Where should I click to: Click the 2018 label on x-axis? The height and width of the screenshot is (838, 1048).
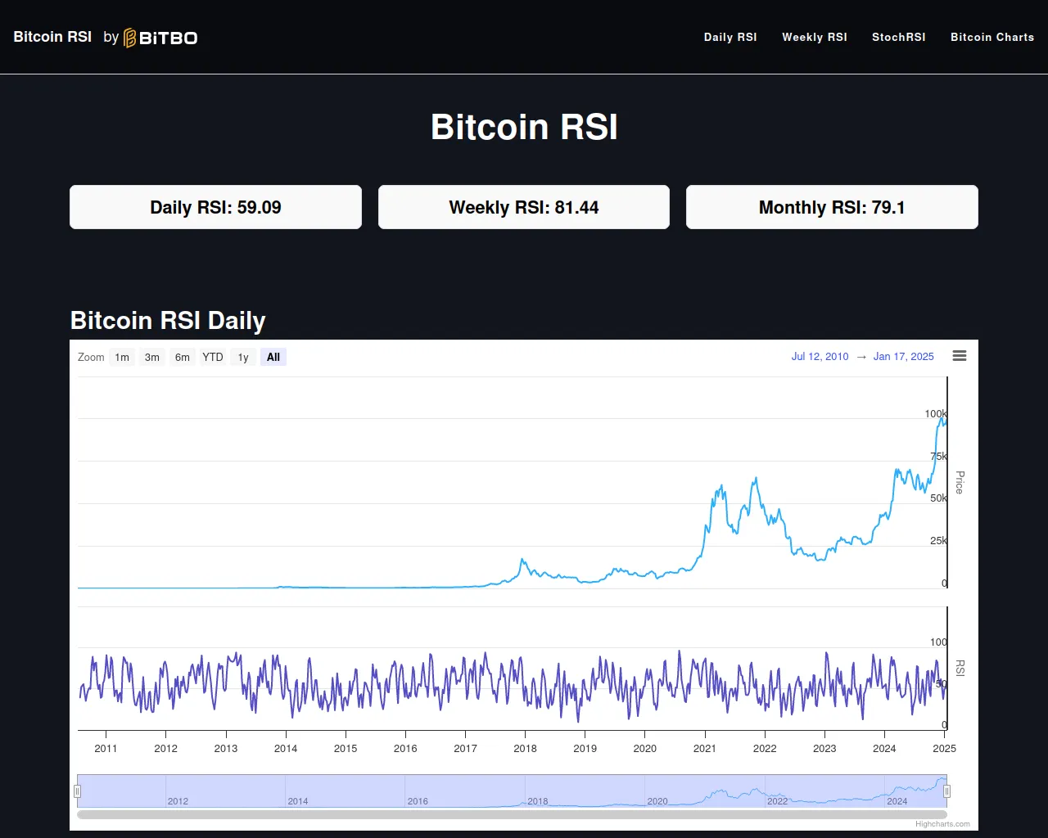click(526, 748)
